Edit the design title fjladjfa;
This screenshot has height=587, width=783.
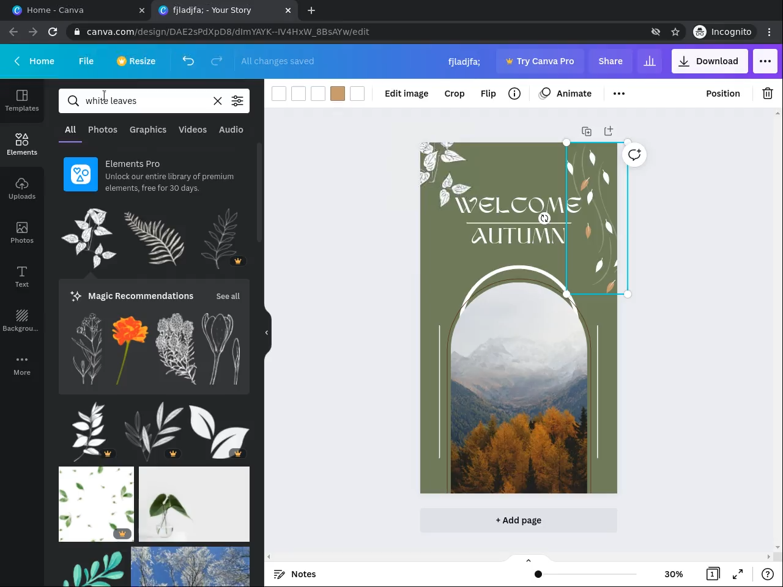[x=464, y=61]
